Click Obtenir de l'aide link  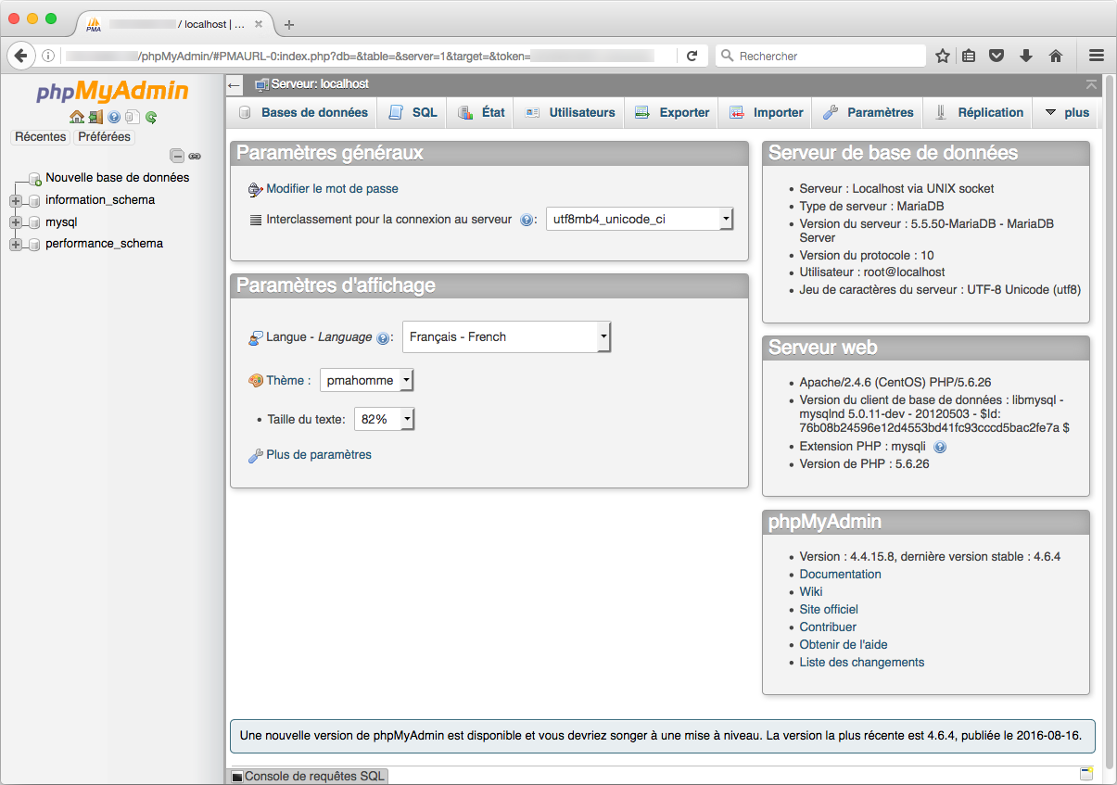point(844,644)
